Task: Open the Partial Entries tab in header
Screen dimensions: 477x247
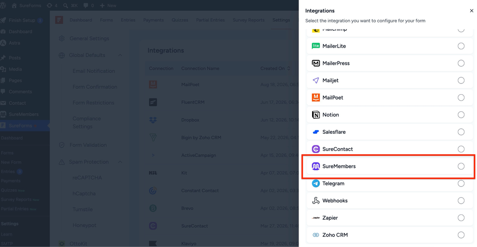Action: click(210, 20)
